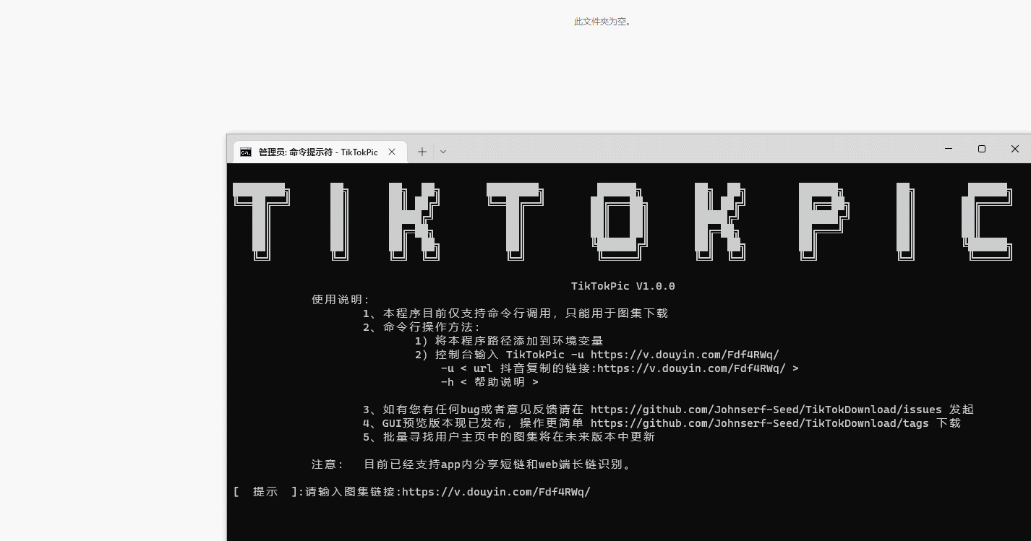Click the GitHub TikTokDownload/tags URL
The width and height of the screenshot is (1031, 541).
[x=760, y=423]
